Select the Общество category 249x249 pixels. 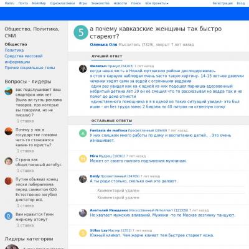[16, 44]
